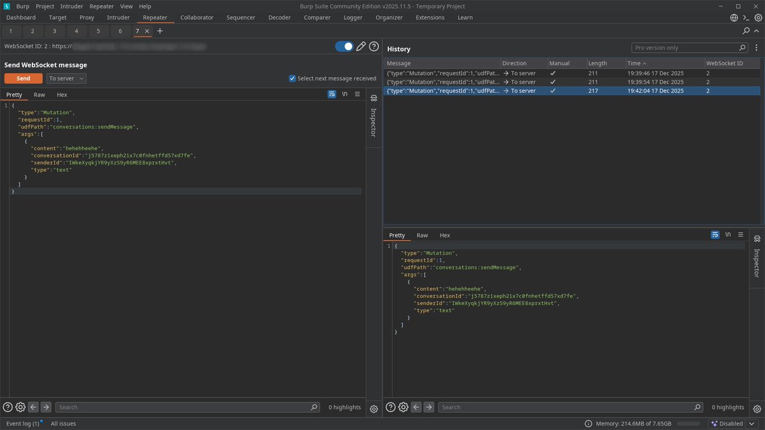Open the terminal prompt icon in top toolbar

[747, 18]
